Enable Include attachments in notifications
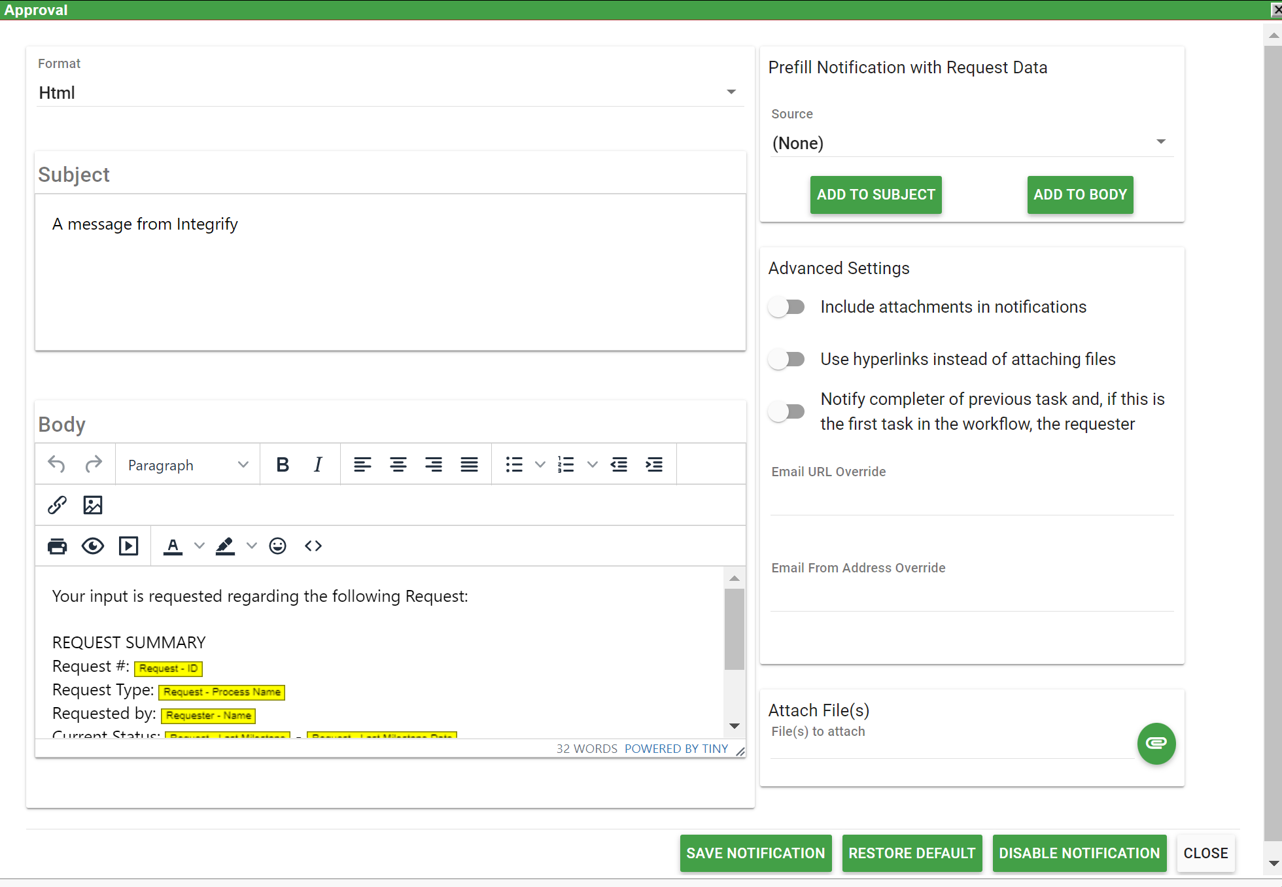The width and height of the screenshot is (1282, 887). pos(787,307)
